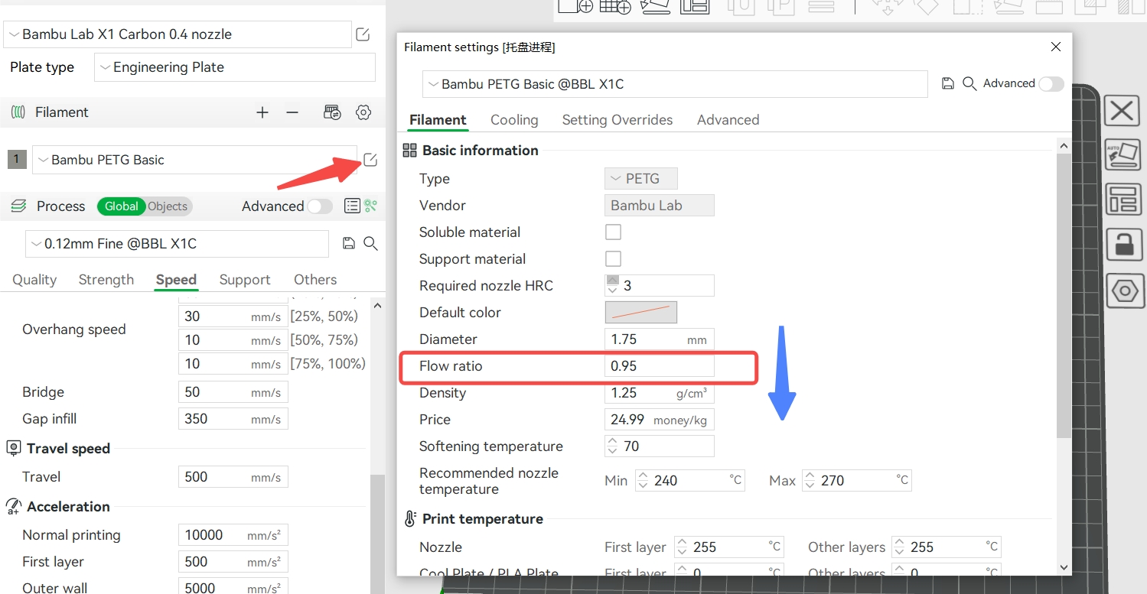Open the filament Type PETG dropdown

click(641, 179)
